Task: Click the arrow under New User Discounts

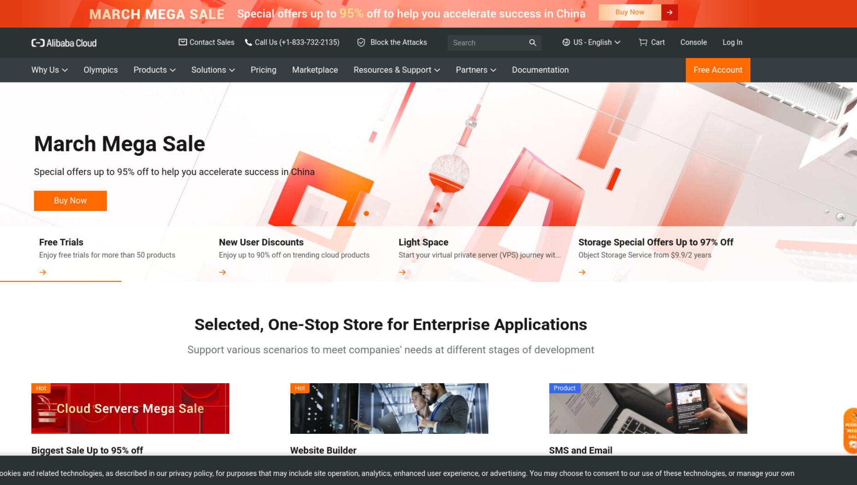Action: click(223, 272)
